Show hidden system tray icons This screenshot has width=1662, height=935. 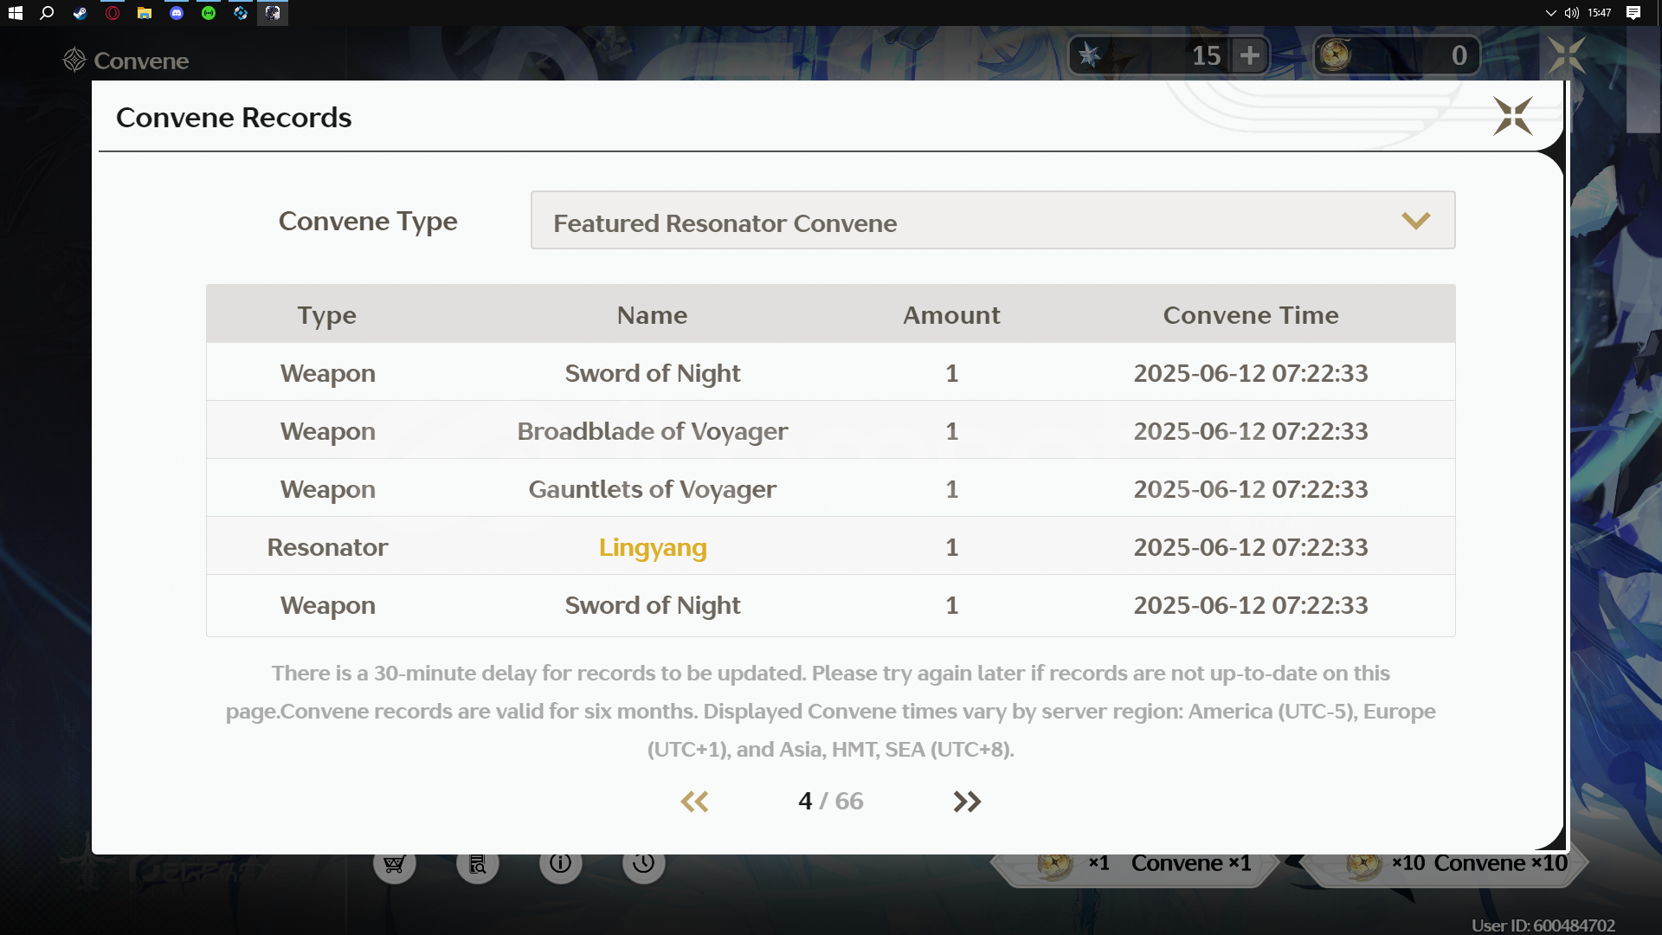tap(1550, 13)
